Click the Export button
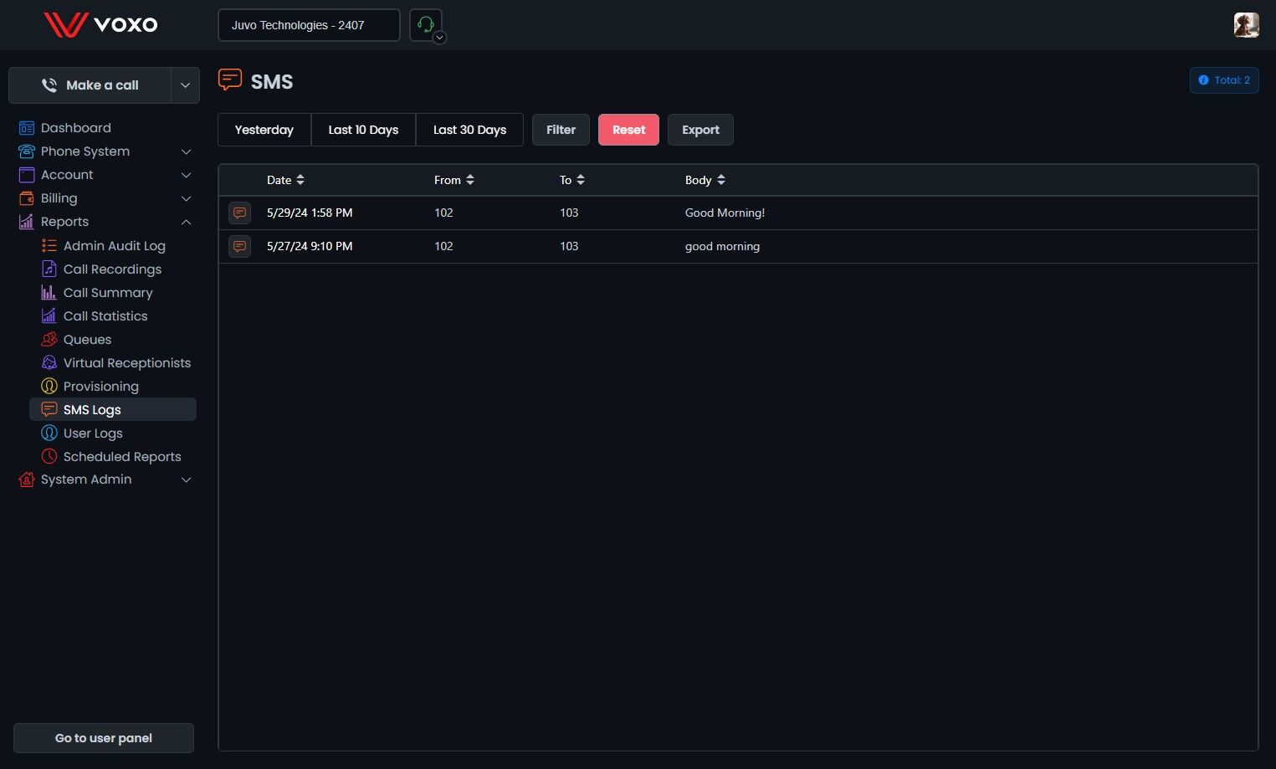Image resolution: width=1276 pixels, height=769 pixels. 700,130
